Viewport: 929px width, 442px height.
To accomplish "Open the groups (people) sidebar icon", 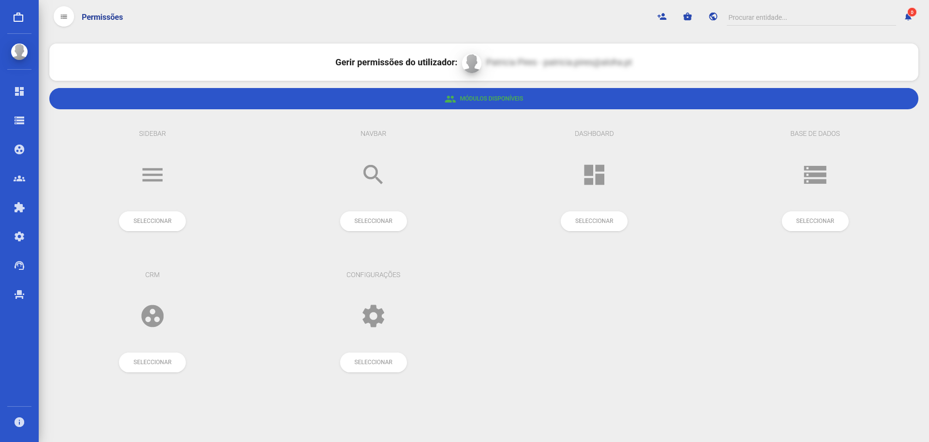I will click(19, 178).
